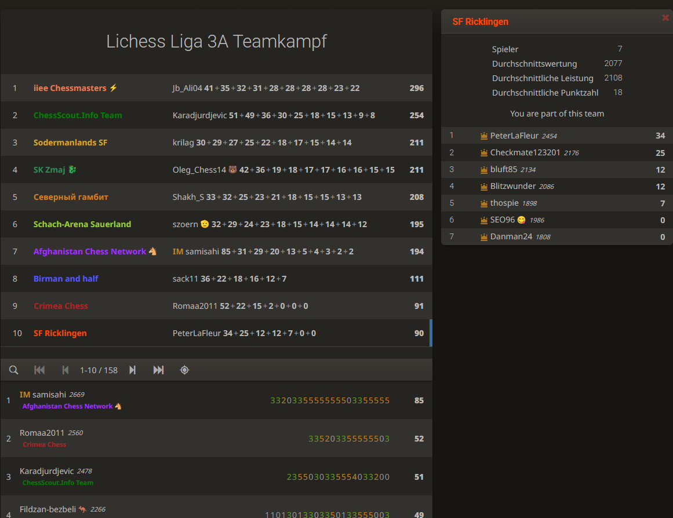Jump to last page of standings
This screenshot has width=673, height=518.
pyautogui.click(x=158, y=370)
